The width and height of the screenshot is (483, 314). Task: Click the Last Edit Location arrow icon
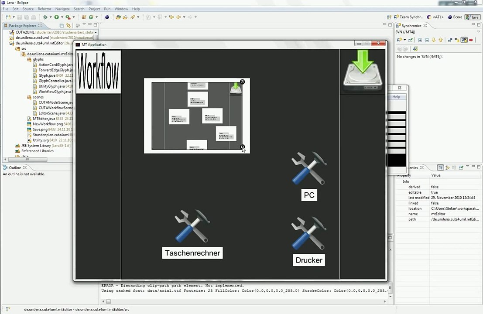click(171, 17)
